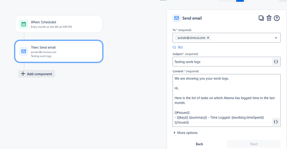Click the Scheduled trigger calendar icon
This screenshot has height=149, width=287.
pos(24,24)
